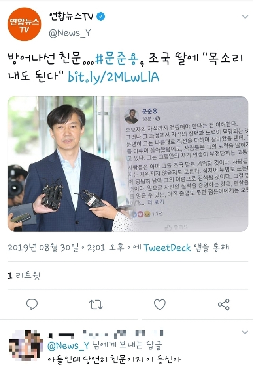
Task: Expand the tweet options chevron at top
Action: coord(245,17)
